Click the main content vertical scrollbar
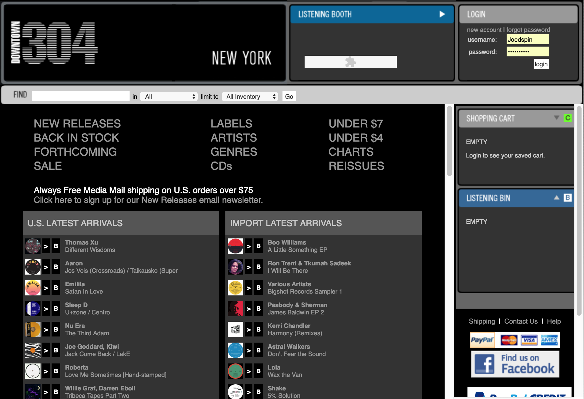Image resolution: width=584 pixels, height=399 pixels. click(x=450, y=141)
